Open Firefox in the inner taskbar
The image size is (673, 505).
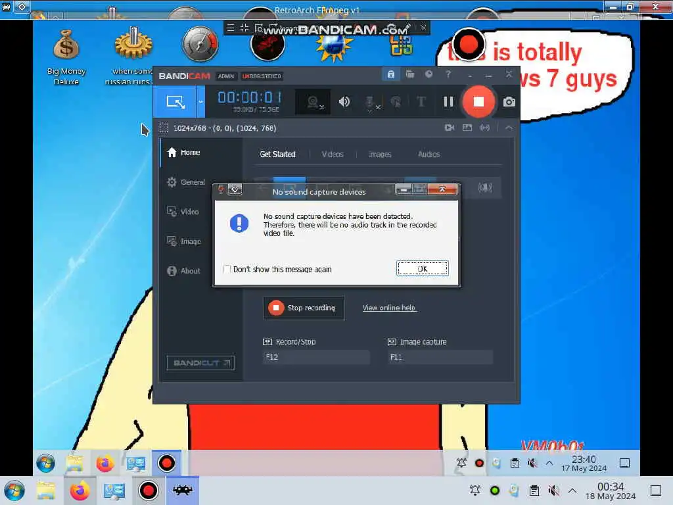coord(104,464)
